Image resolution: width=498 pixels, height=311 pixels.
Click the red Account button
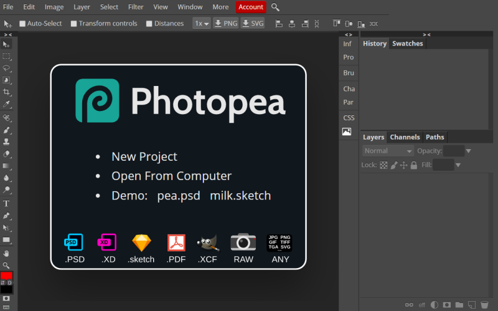[251, 7]
